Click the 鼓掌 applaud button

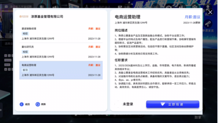click(198, 117)
